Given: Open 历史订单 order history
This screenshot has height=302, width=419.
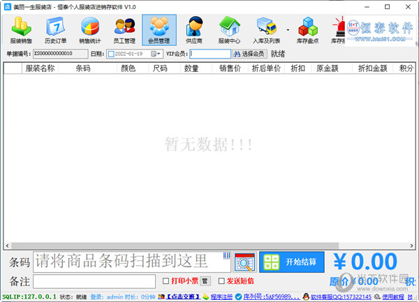Looking at the screenshot, I should coord(56,30).
